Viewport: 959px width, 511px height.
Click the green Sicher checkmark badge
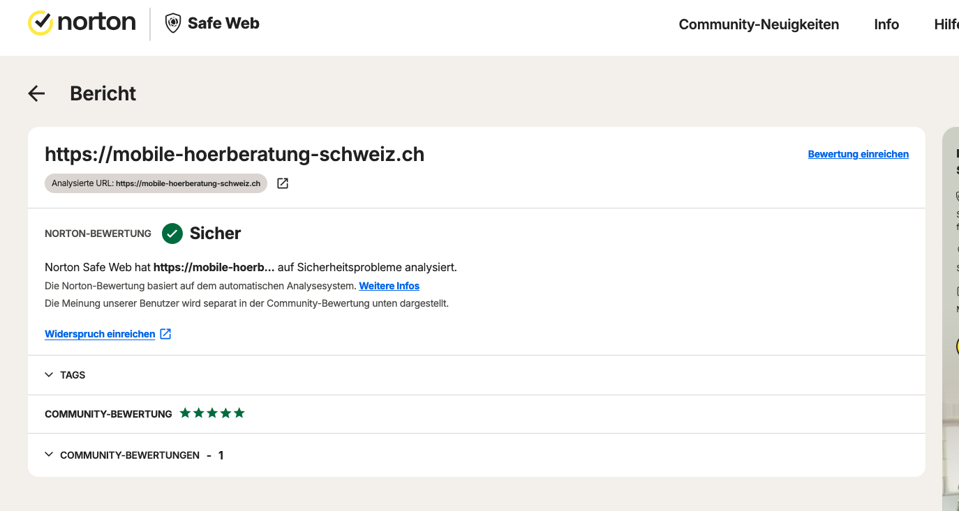[172, 234]
